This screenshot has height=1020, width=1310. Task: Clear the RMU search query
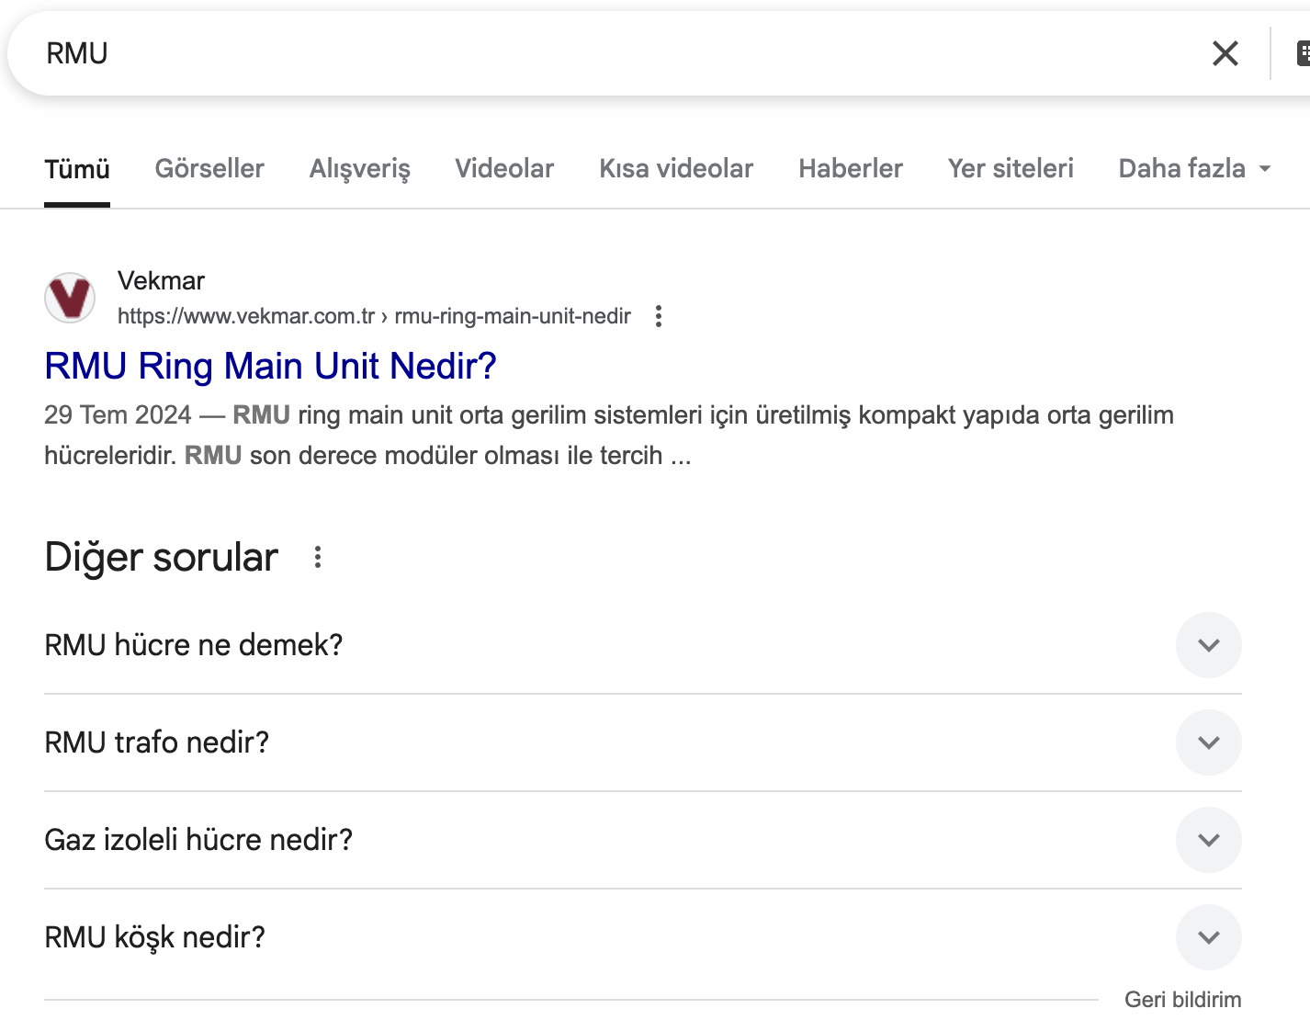[1225, 53]
